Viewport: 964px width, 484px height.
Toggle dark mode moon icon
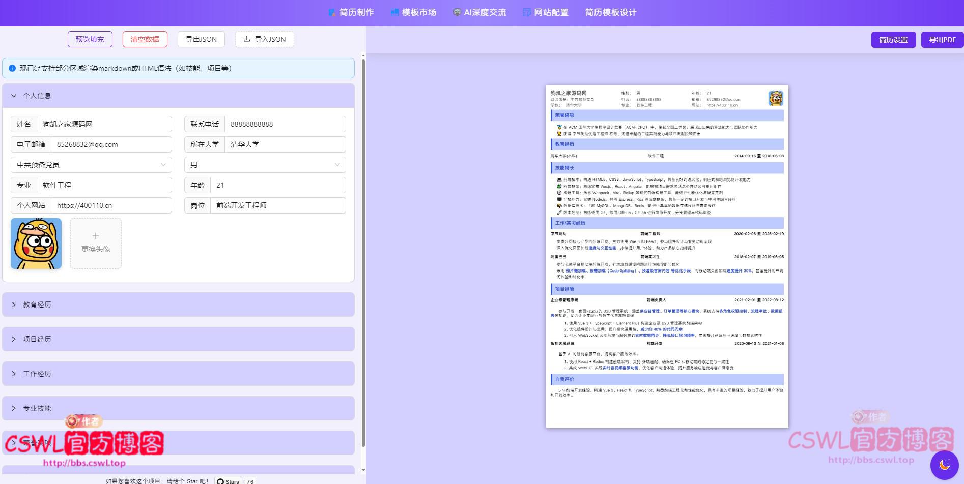944,465
